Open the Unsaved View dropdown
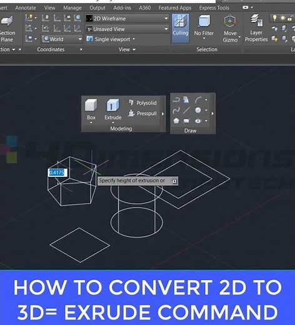Viewport: 295px width, 325px height. click(127, 29)
